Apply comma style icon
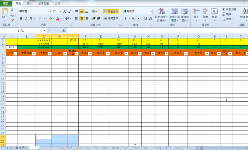This screenshot has height=150, width=248. point(138,19)
